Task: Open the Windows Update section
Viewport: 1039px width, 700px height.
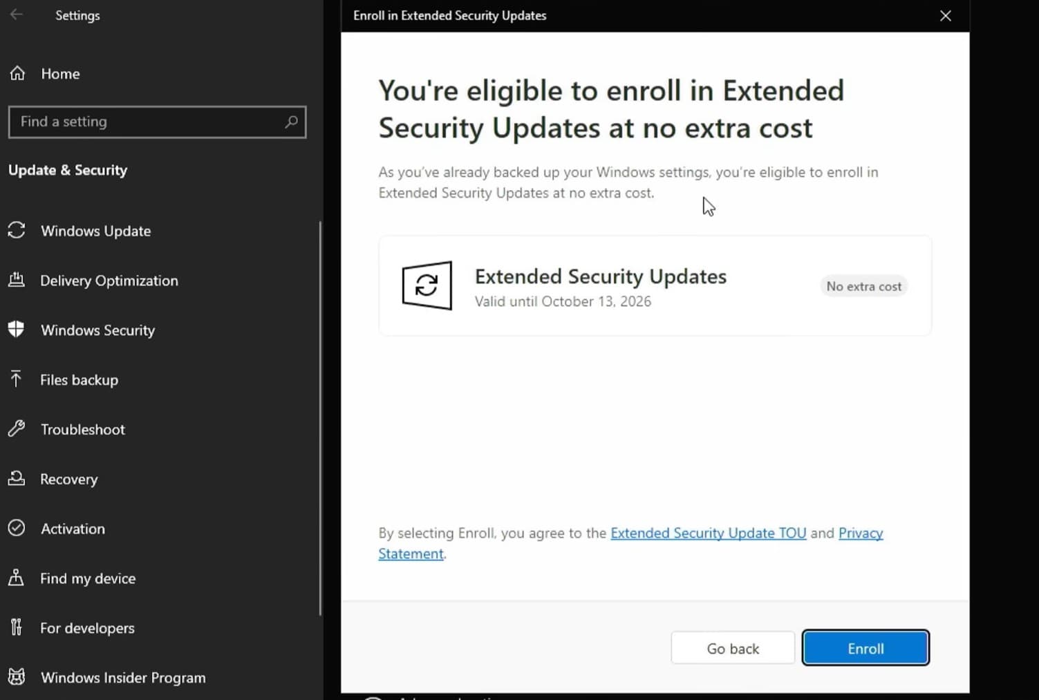Action: tap(95, 231)
